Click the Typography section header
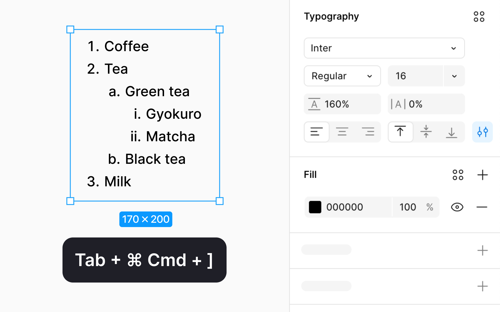 coord(331,16)
